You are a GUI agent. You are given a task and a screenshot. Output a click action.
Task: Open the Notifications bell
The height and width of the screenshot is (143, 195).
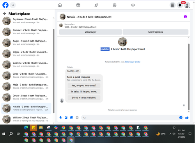click(180, 5)
